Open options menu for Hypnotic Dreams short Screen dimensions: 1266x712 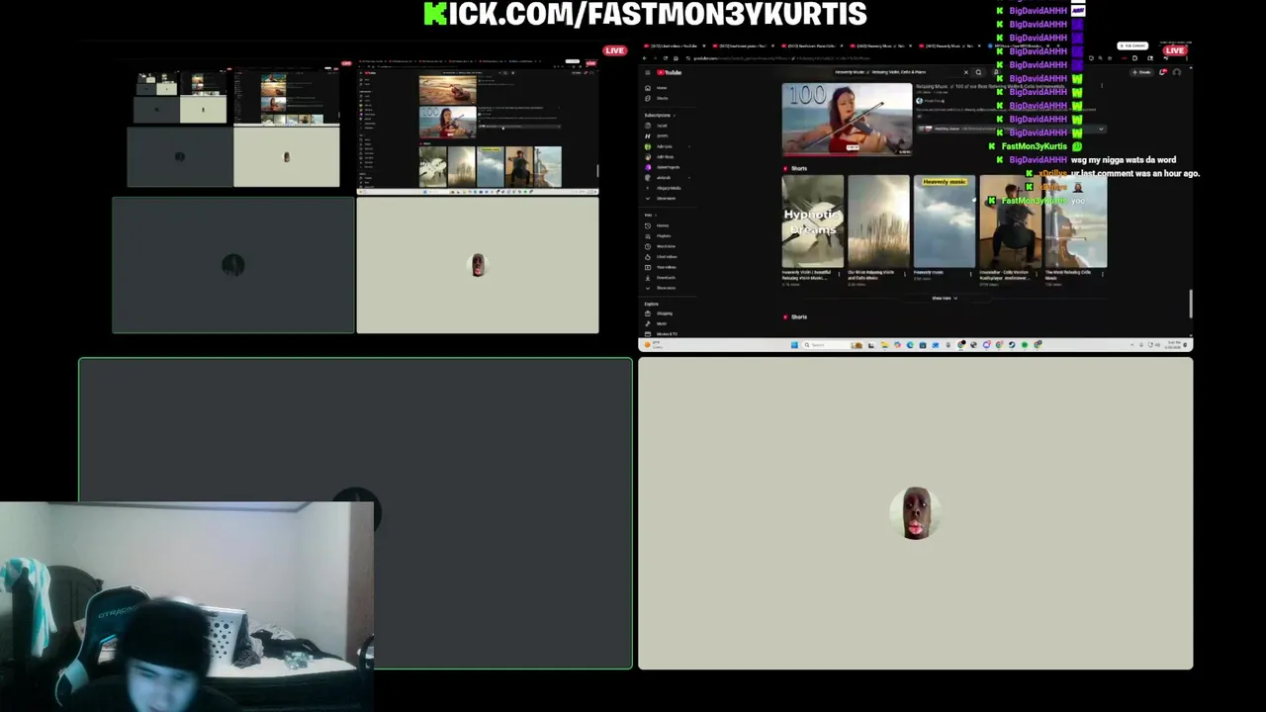click(x=839, y=274)
